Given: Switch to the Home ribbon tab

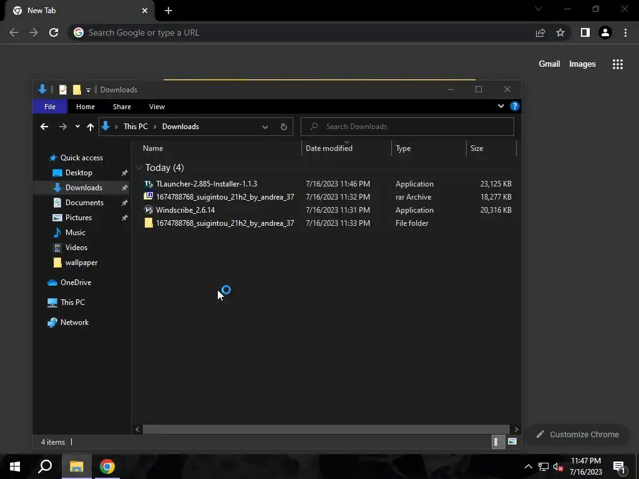Looking at the screenshot, I should (85, 107).
